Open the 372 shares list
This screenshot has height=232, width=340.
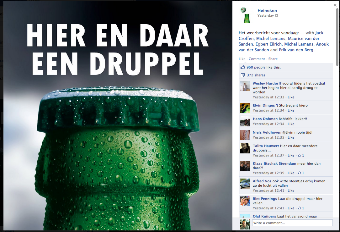[x=256, y=75]
